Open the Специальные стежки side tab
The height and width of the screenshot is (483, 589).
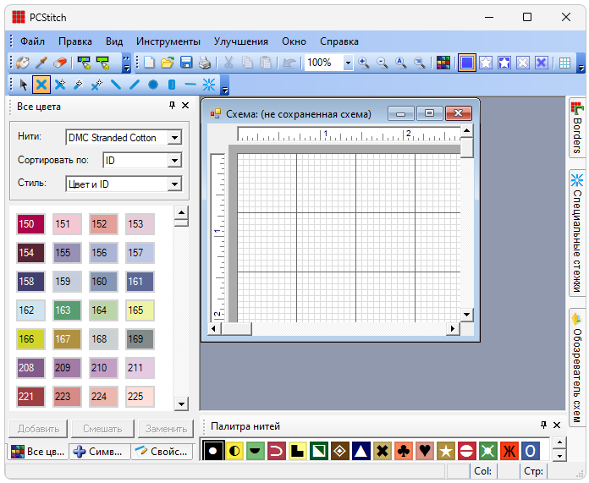pos(577,233)
